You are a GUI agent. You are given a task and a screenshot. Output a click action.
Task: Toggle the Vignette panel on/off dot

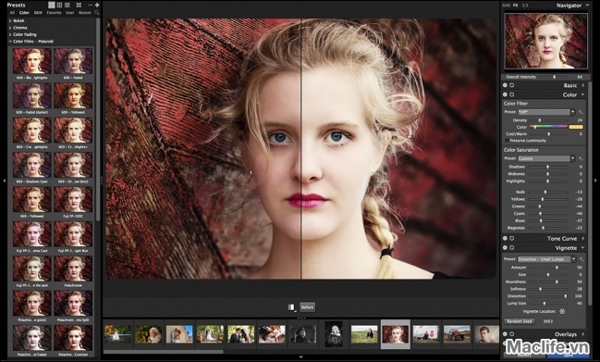505,248
